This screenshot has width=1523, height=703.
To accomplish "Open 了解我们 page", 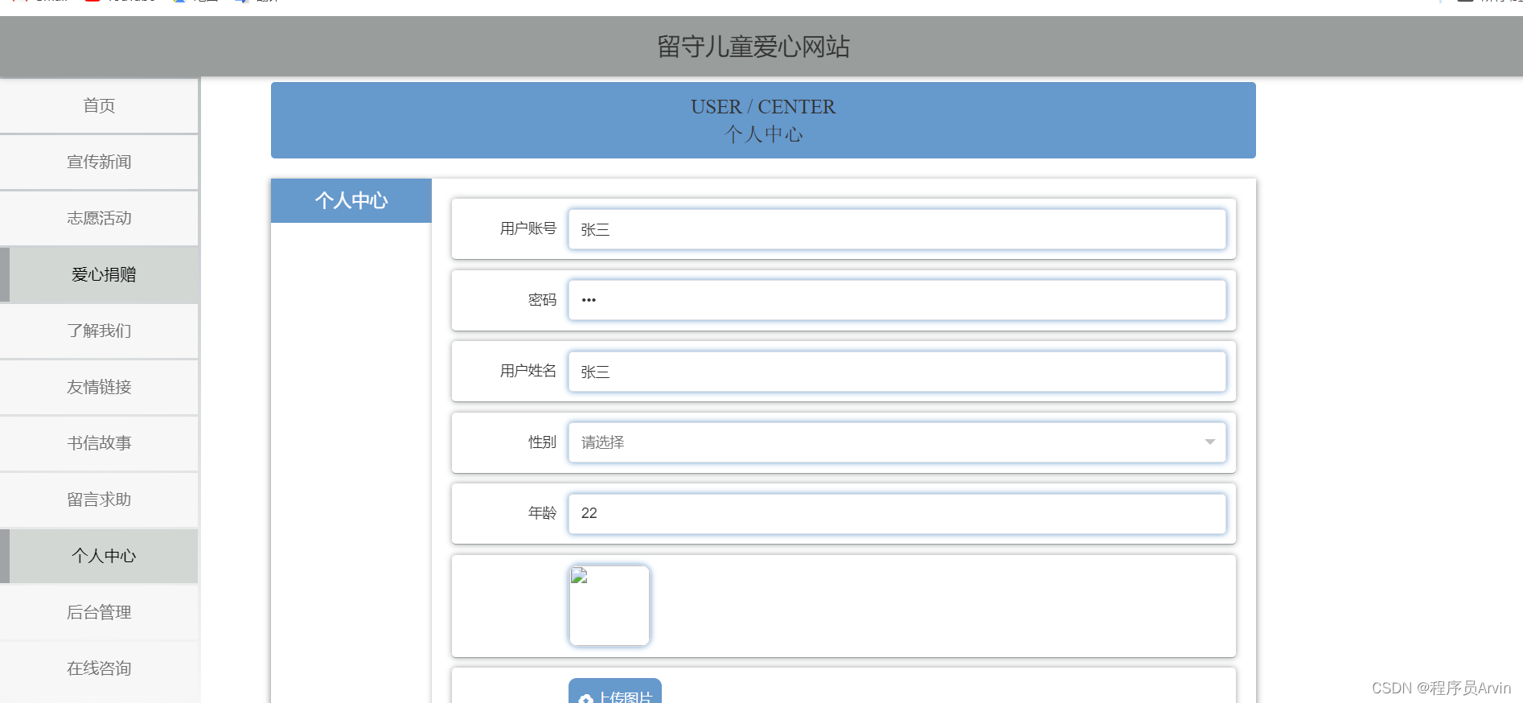I will click(x=99, y=331).
